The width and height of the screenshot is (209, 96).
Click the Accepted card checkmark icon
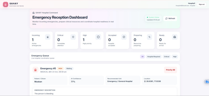[124, 37]
